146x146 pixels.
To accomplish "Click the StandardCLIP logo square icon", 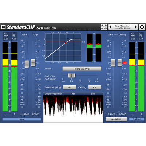I will pos(3,27).
